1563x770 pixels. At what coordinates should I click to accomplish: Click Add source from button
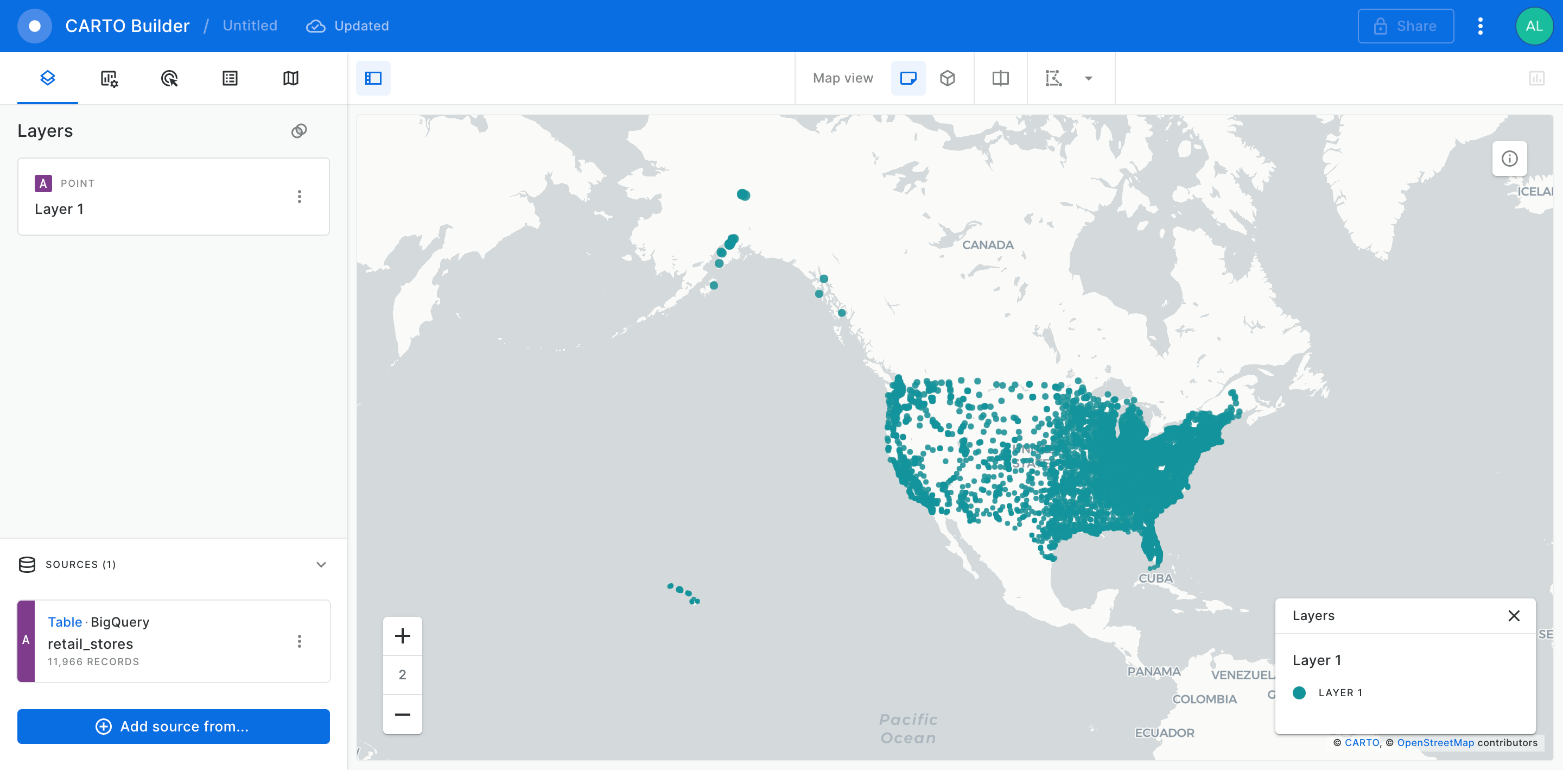174,726
